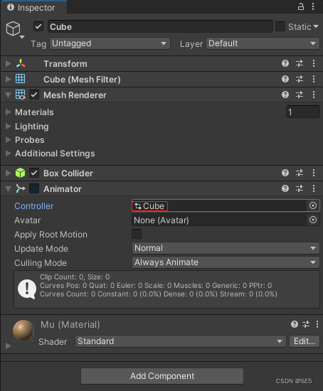
Task: Collapse the Animator component
Action: tap(9, 189)
